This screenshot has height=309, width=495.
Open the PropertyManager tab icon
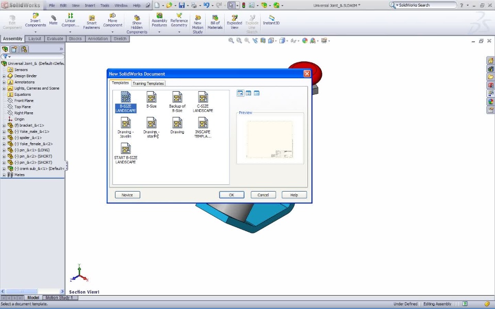14,49
